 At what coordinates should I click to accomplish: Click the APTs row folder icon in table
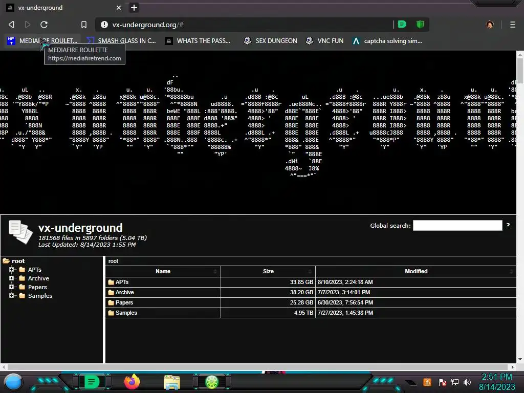[111, 282]
